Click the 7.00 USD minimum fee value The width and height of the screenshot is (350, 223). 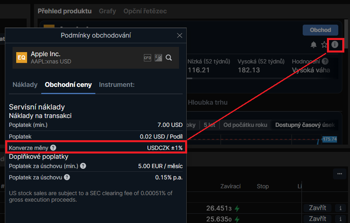(x=170, y=125)
